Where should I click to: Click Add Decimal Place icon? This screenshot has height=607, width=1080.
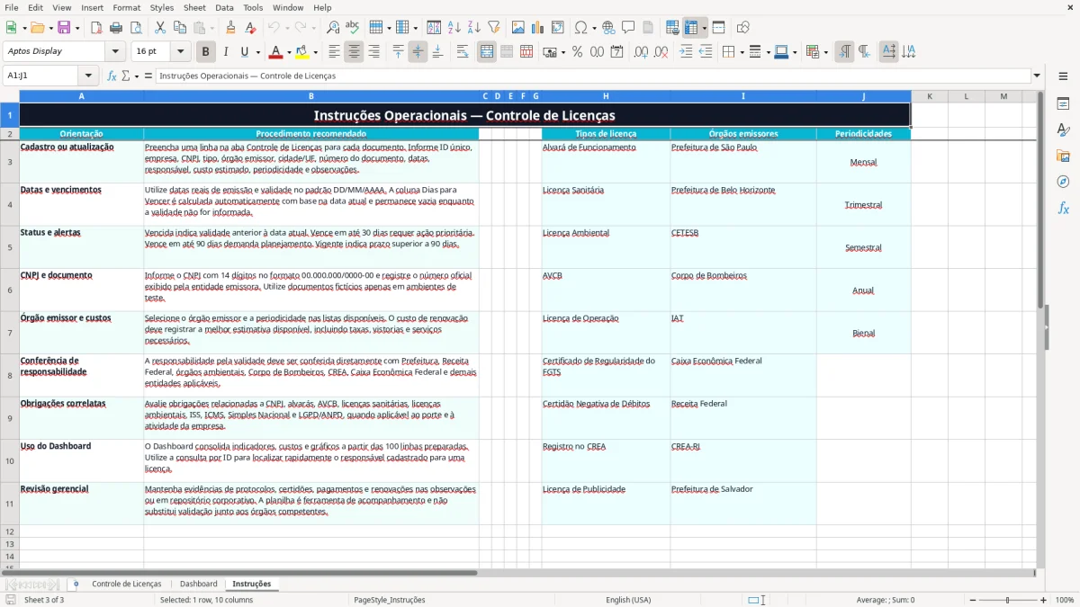point(642,52)
